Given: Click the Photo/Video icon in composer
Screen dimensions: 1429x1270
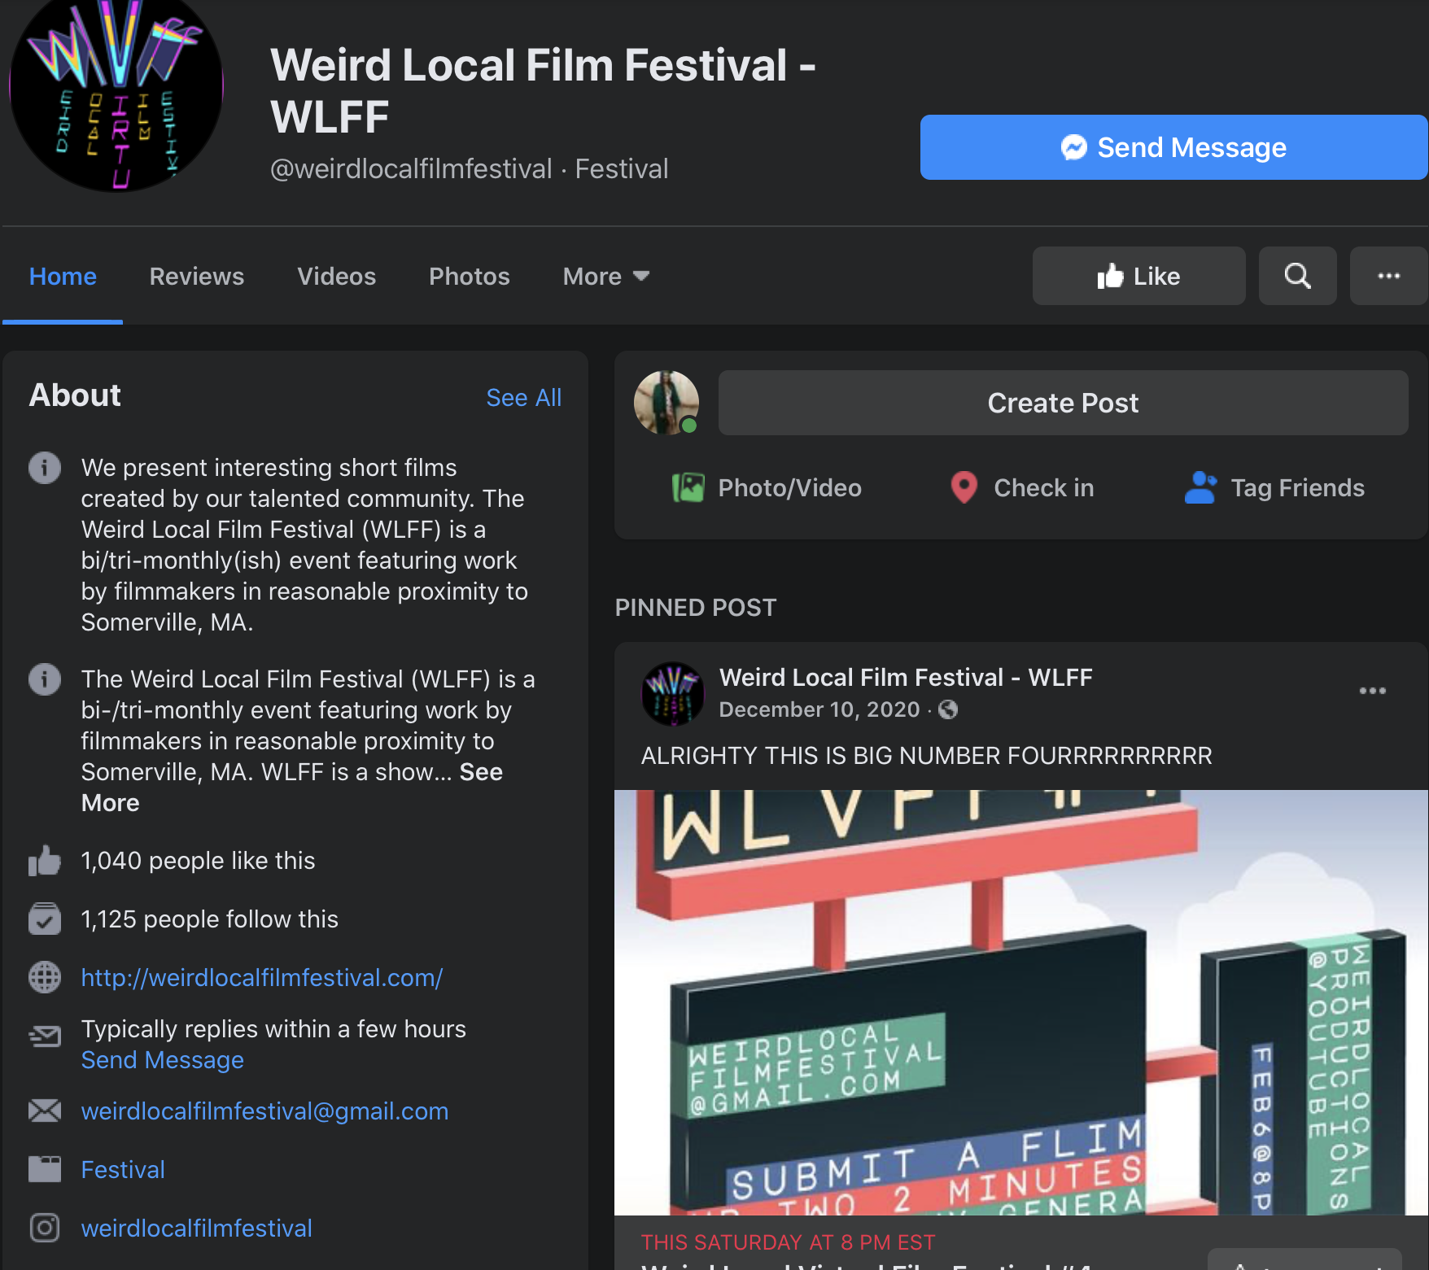Looking at the screenshot, I should [x=688, y=487].
